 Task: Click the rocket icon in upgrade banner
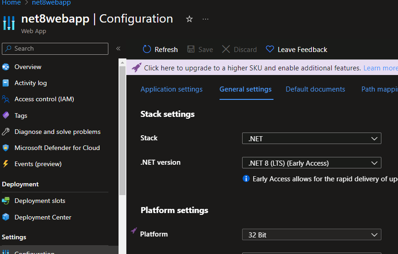(x=137, y=68)
